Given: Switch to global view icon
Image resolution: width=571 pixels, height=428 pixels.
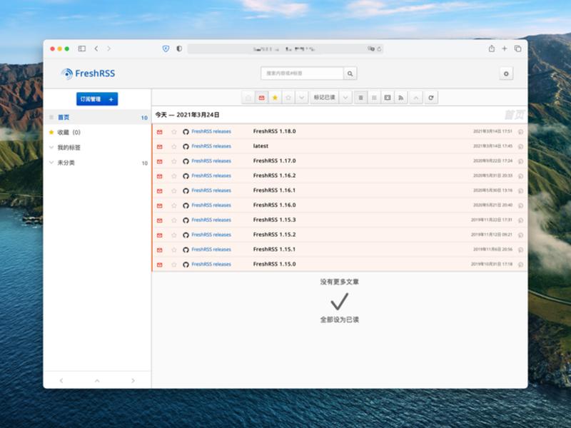Looking at the screenshot, I should (374, 98).
